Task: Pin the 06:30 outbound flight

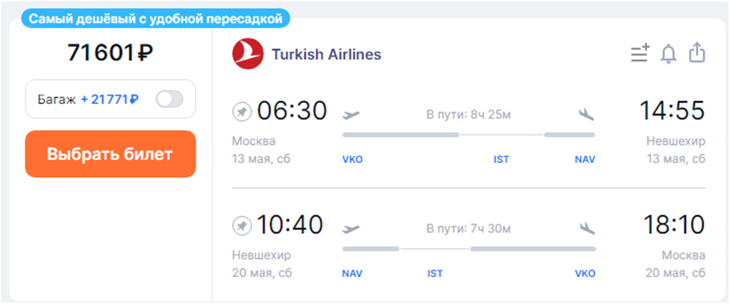Action: (x=243, y=112)
